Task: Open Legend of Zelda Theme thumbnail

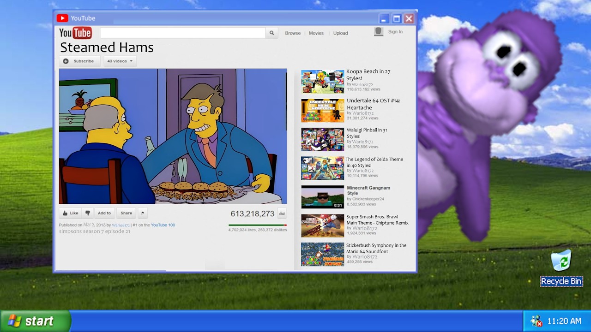Action: (323, 168)
